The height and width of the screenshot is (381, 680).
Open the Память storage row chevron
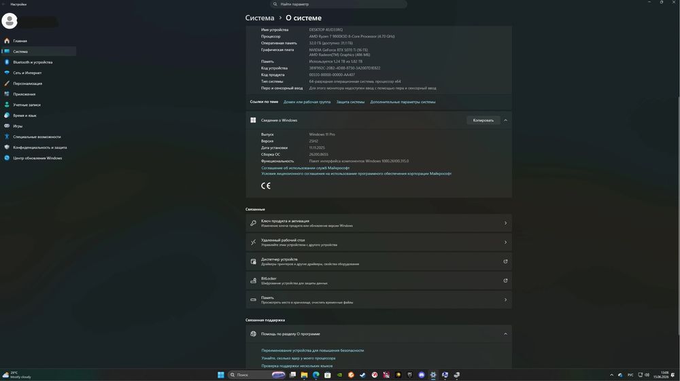505,300
